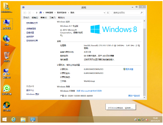Viewport: 163px width, 125px height.
Task: Go up one level with Up arrow
Action: pos(36,13)
